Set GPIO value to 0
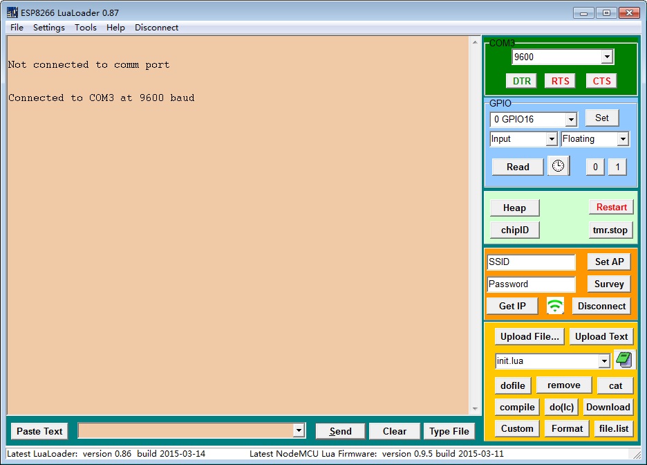This screenshot has height=465, width=647. (x=595, y=167)
